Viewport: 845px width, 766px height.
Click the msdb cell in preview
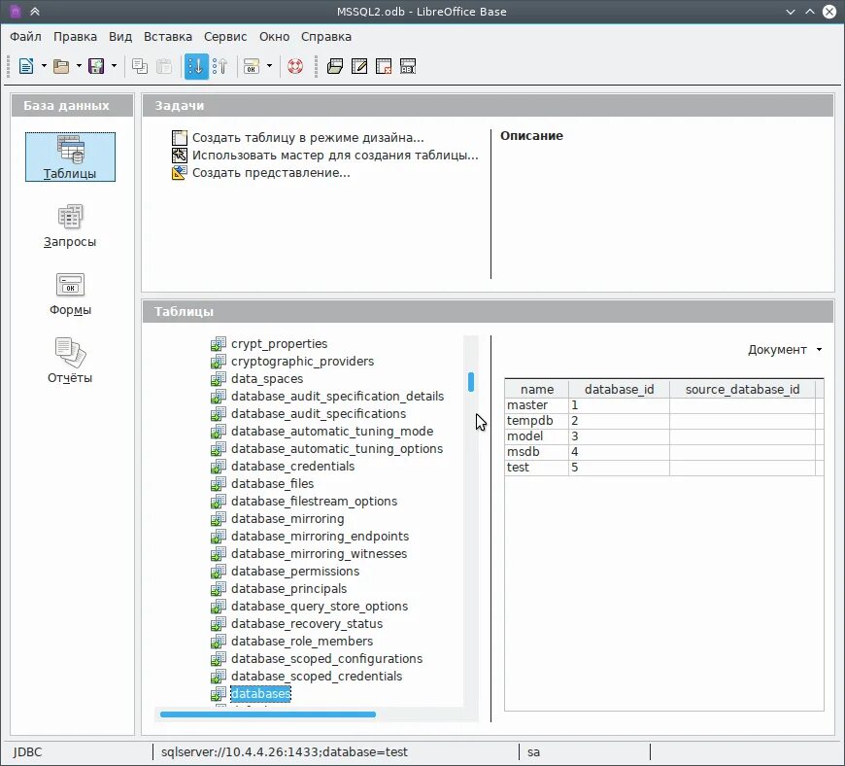[x=536, y=452]
